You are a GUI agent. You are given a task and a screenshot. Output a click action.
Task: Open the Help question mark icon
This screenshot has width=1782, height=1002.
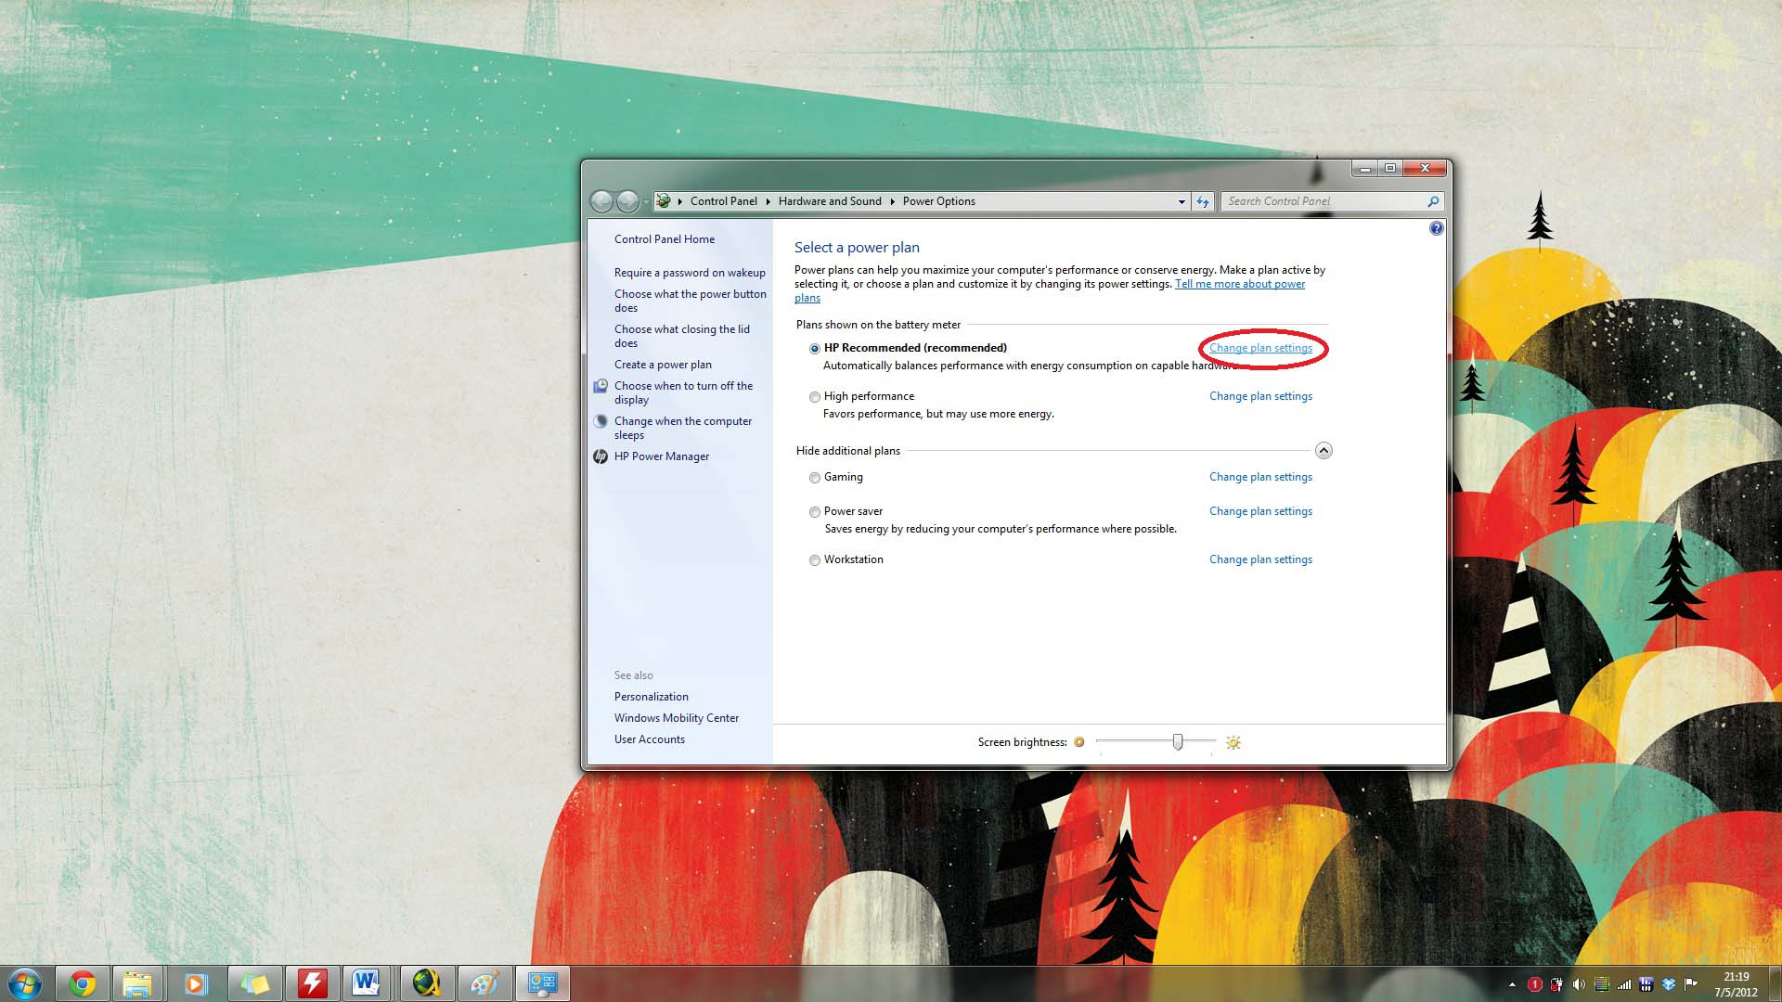[1437, 228]
